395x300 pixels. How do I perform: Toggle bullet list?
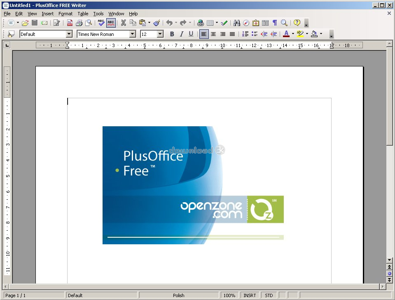[x=255, y=34]
